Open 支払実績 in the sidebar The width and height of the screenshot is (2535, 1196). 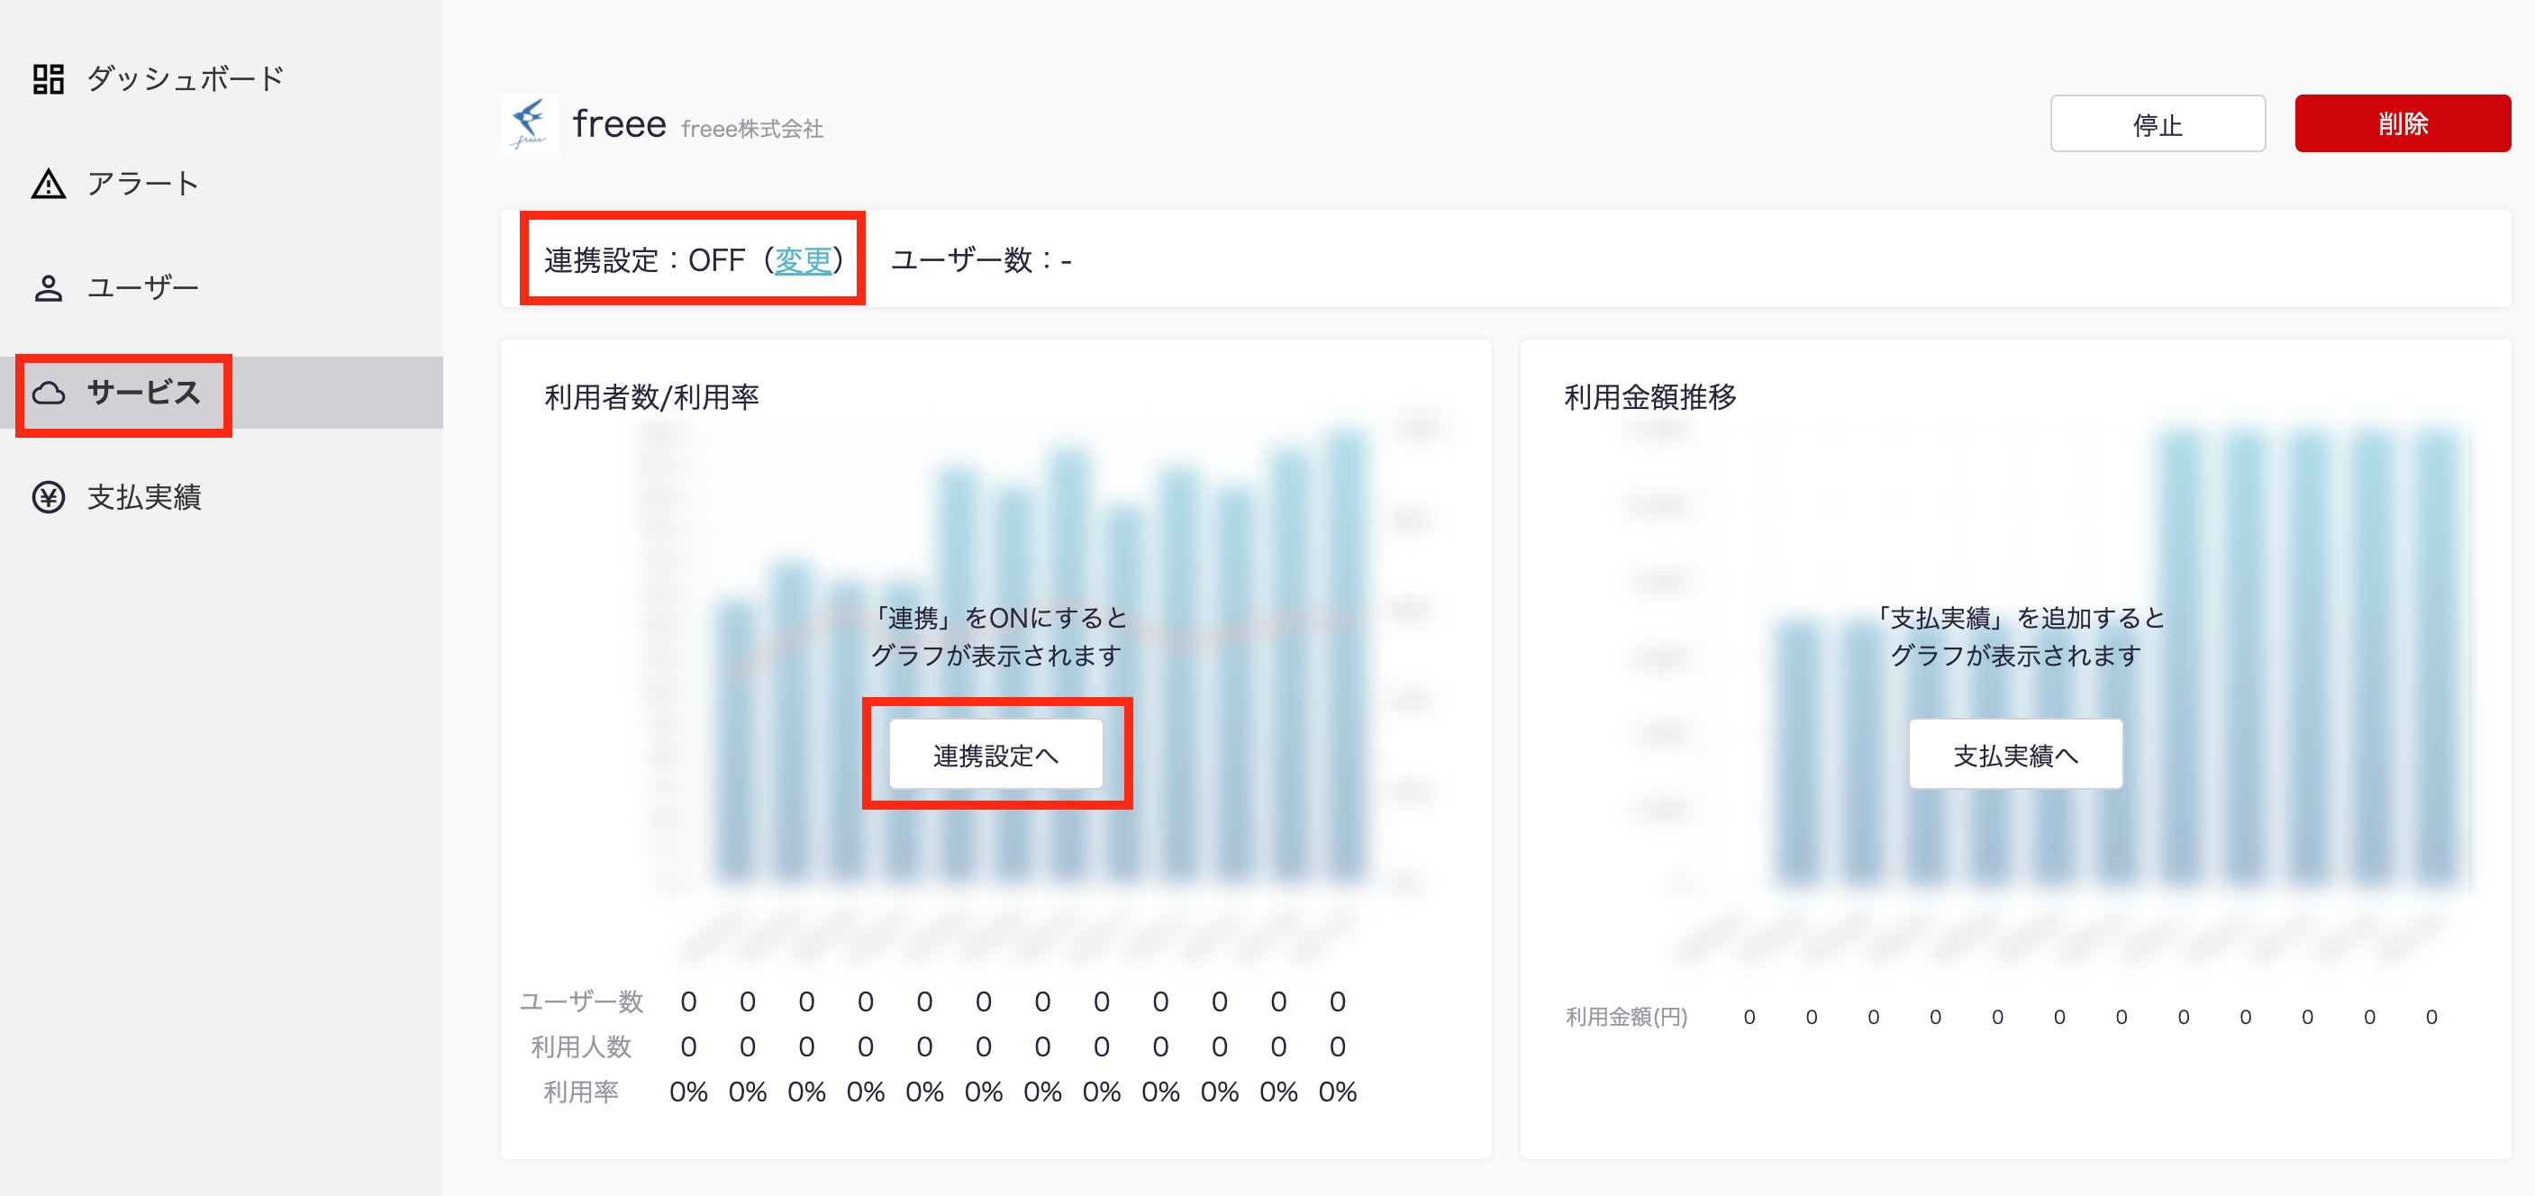click(x=143, y=498)
